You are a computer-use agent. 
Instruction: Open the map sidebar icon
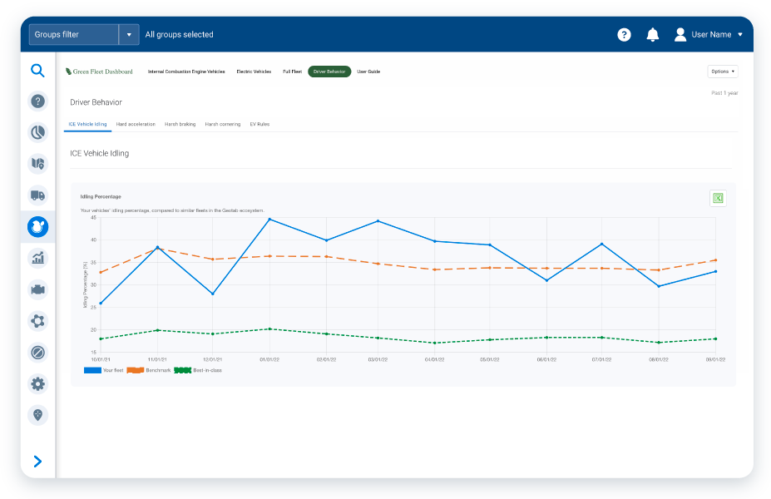click(x=37, y=164)
